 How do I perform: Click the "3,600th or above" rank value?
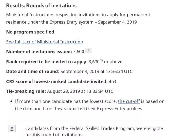click(105, 61)
